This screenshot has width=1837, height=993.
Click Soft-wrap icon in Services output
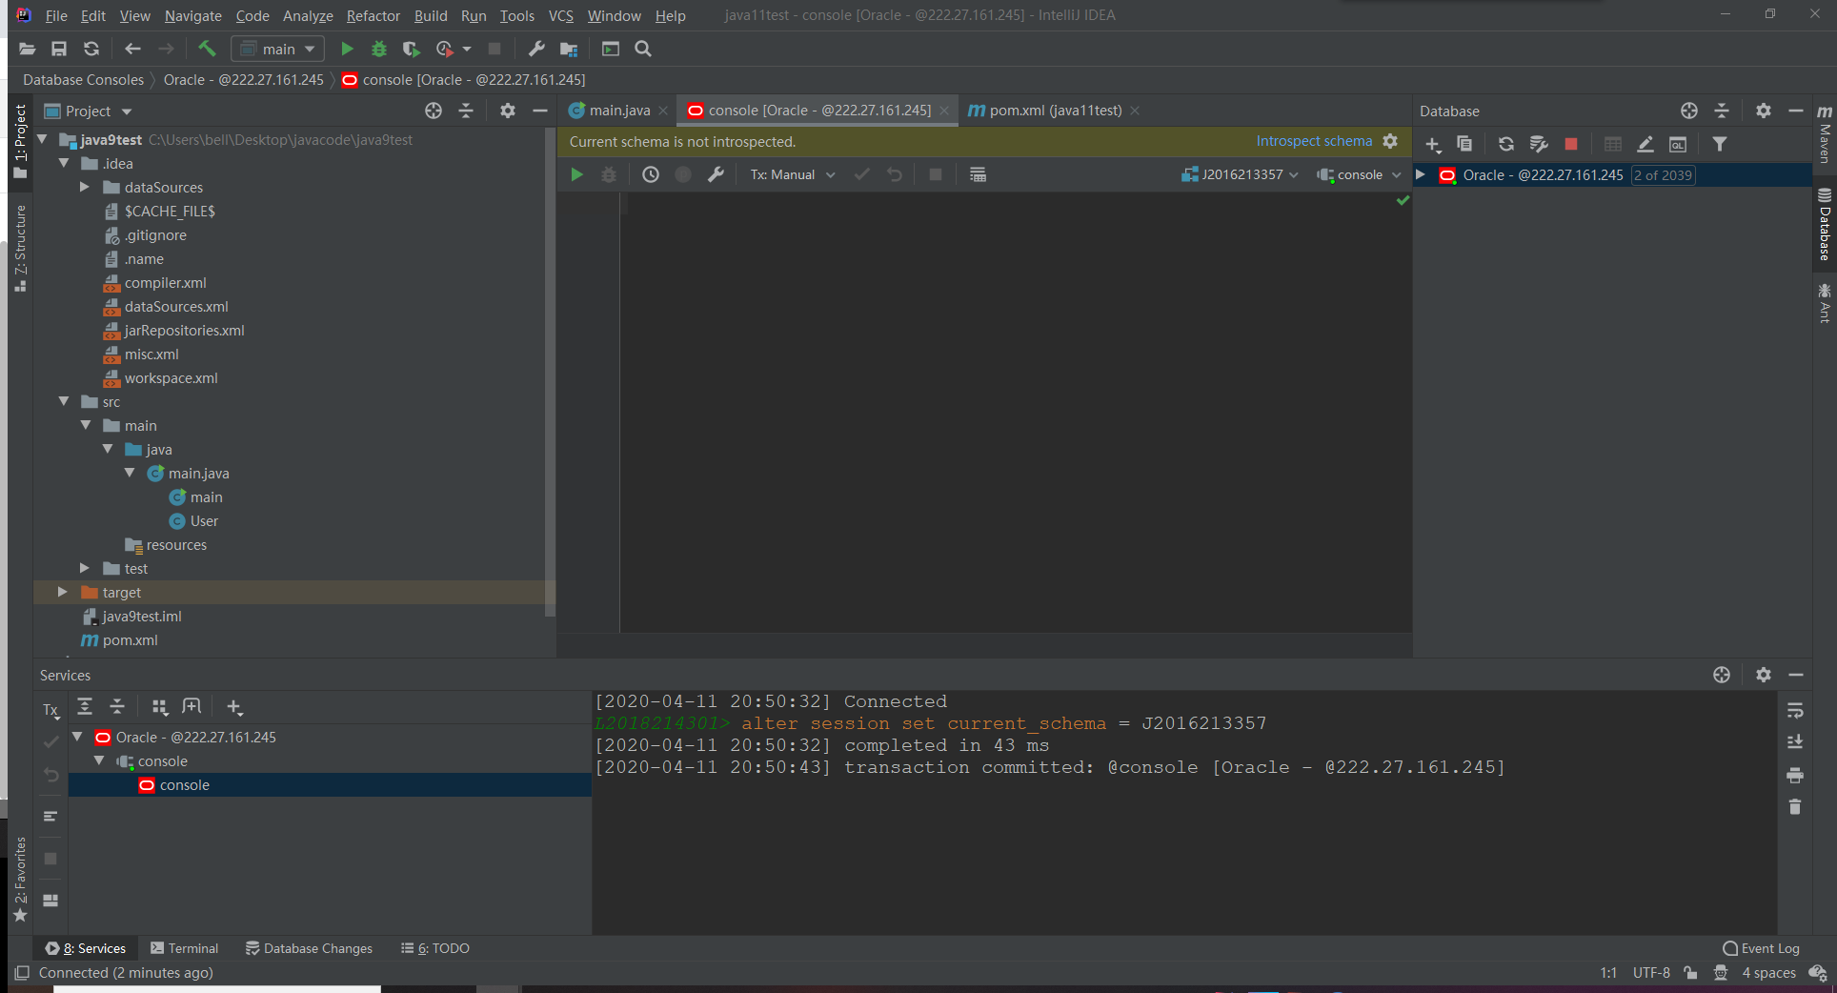pyautogui.click(x=1795, y=711)
